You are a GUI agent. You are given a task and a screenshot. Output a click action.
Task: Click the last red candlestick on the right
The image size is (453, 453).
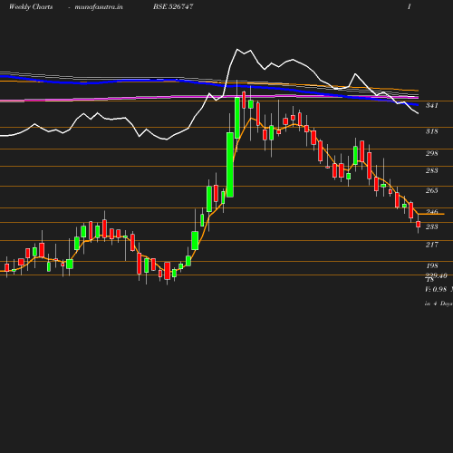pyautogui.click(x=419, y=224)
